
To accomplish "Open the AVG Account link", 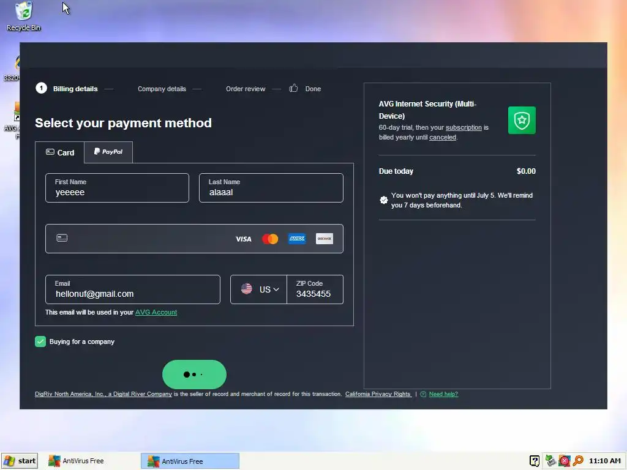I will (156, 312).
